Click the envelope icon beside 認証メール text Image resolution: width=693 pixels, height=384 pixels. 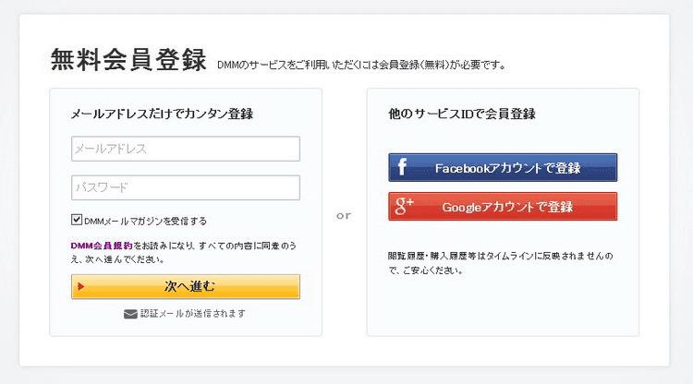coord(130,314)
